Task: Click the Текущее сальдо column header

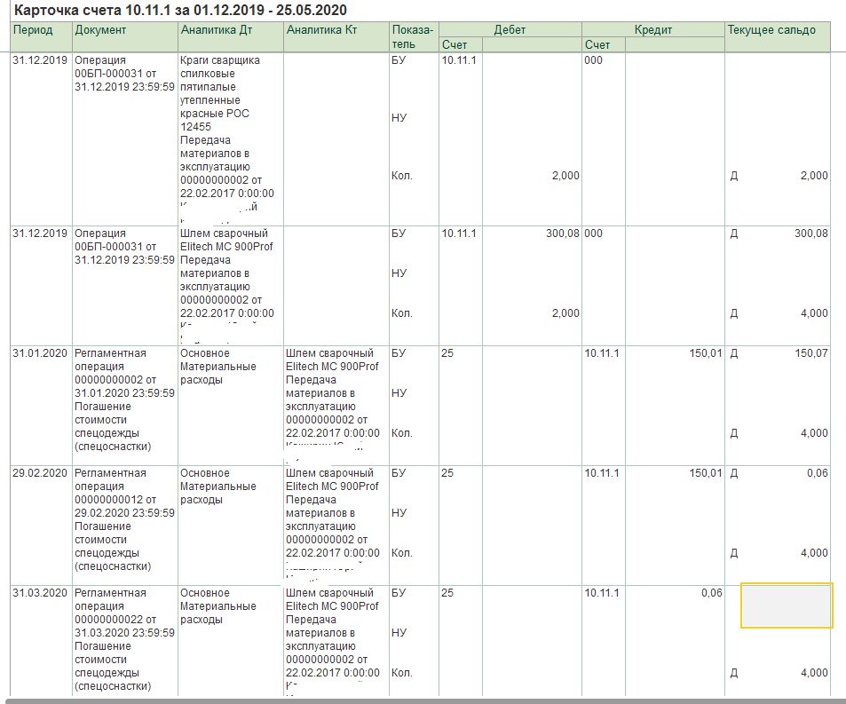Action: [x=771, y=30]
